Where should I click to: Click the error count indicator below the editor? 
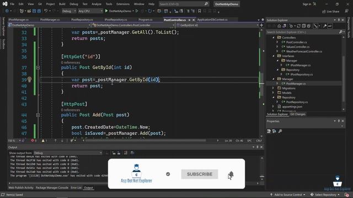point(34,141)
